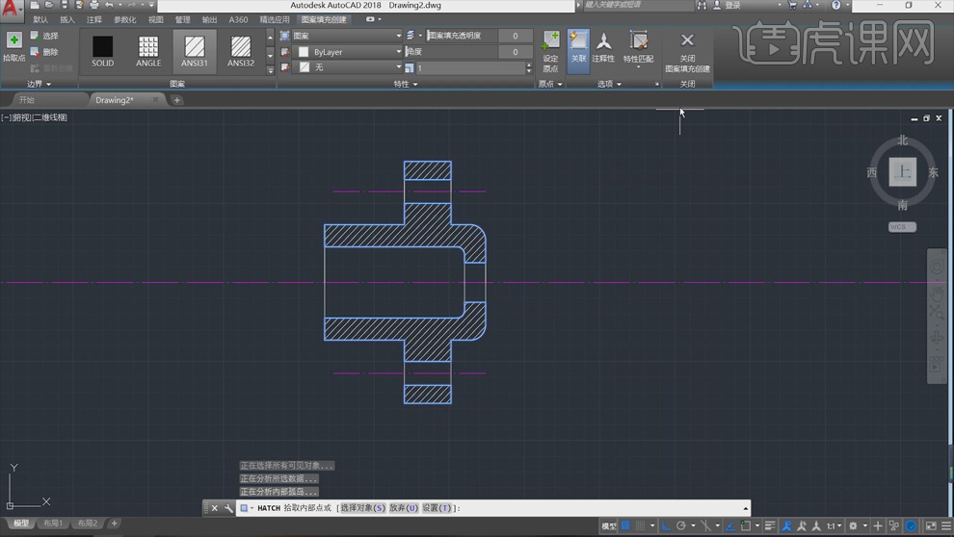This screenshot has height=537, width=954.
Task: Click the Top (上) face of ViewCube
Action: tap(902, 172)
